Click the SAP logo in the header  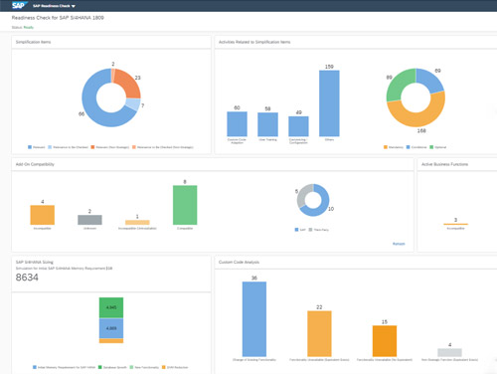pos(20,5)
